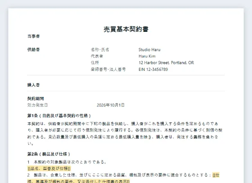Click heading 第2条（製品及び仕様）
The image size is (252, 183).
pos(49,154)
